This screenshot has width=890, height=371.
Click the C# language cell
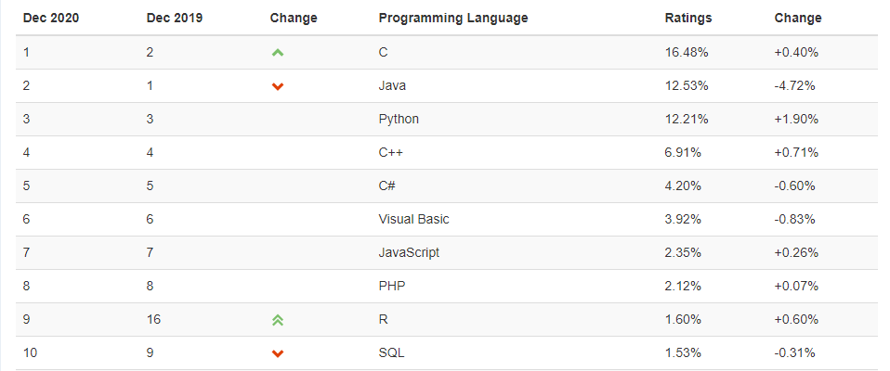pos(387,185)
